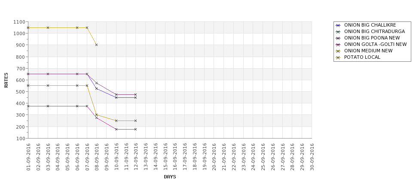This screenshot has width=419, height=184.
Task: Click the RATES axis title
Action: 6,80
